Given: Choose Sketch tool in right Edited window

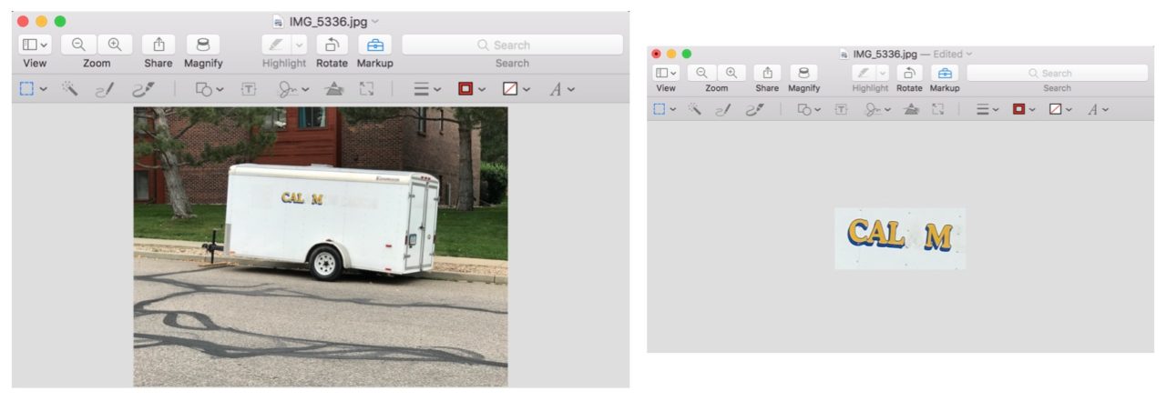Looking at the screenshot, I should click(723, 109).
